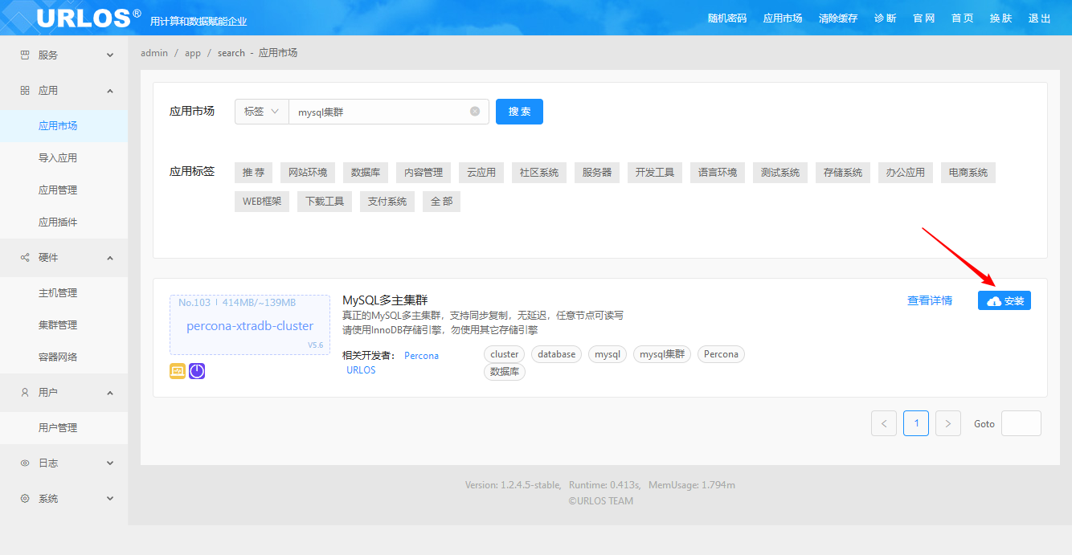Screen dimensions: 1072x555
Task: Select the 网站环境 tag
Action: click(308, 173)
